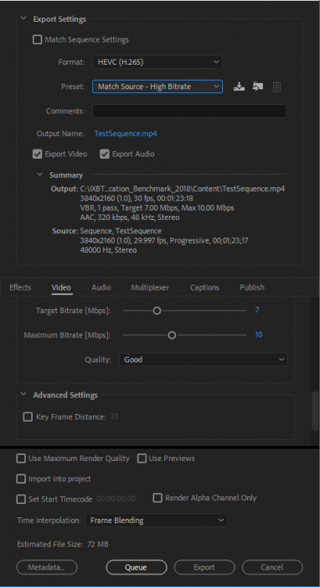Click the Export button
Image resolution: width=320 pixels, height=587 pixels.
pos(204,568)
